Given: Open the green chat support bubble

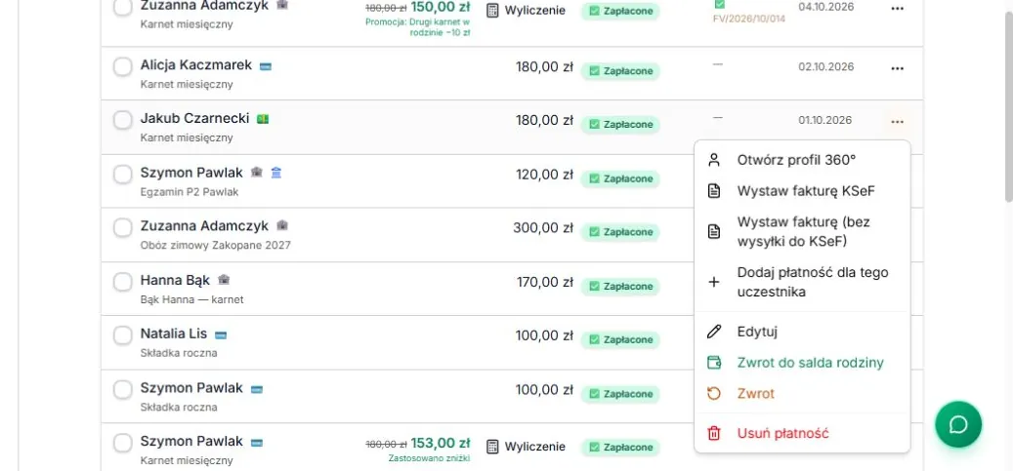Looking at the screenshot, I should [x=958, y=424].
